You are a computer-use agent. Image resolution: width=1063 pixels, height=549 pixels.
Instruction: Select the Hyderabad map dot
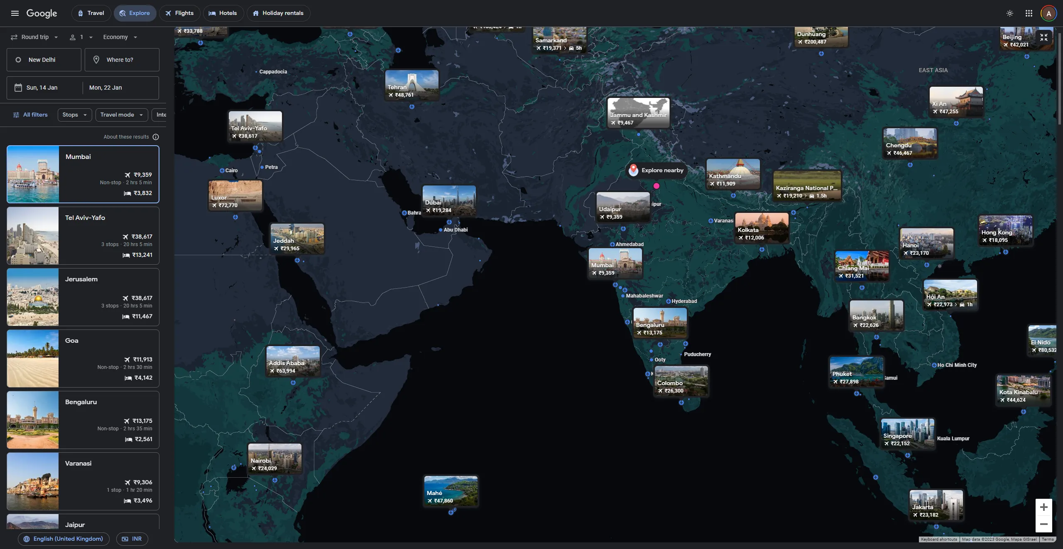click(669, 301)
